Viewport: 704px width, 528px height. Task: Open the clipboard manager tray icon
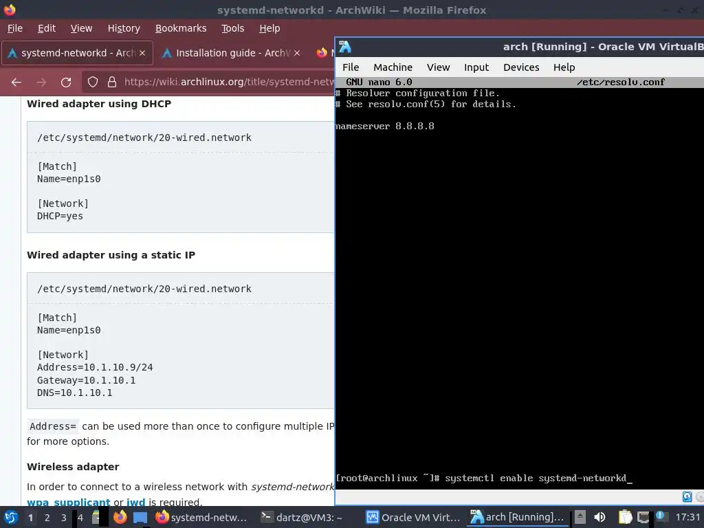tap(624, 517)
